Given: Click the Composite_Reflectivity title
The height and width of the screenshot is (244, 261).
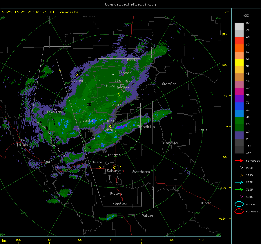Looking at the screenshot, I should click(130, 4).
